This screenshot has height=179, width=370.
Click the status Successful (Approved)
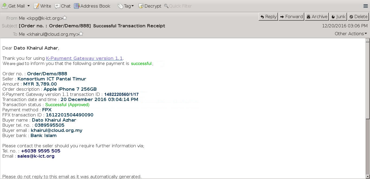click(67, 105)
